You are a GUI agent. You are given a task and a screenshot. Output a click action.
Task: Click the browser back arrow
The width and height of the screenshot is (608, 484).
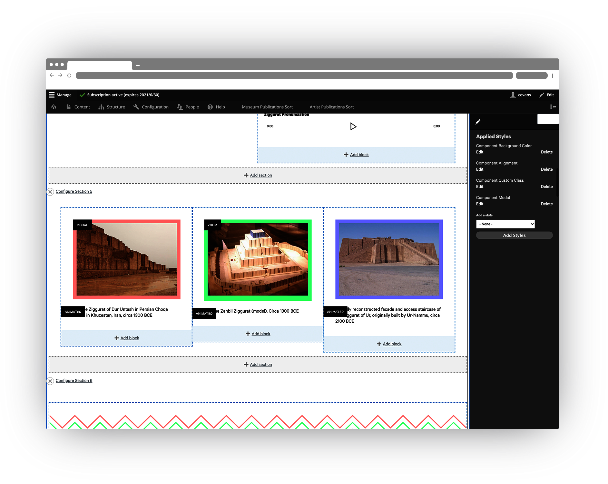pos(52,76)
